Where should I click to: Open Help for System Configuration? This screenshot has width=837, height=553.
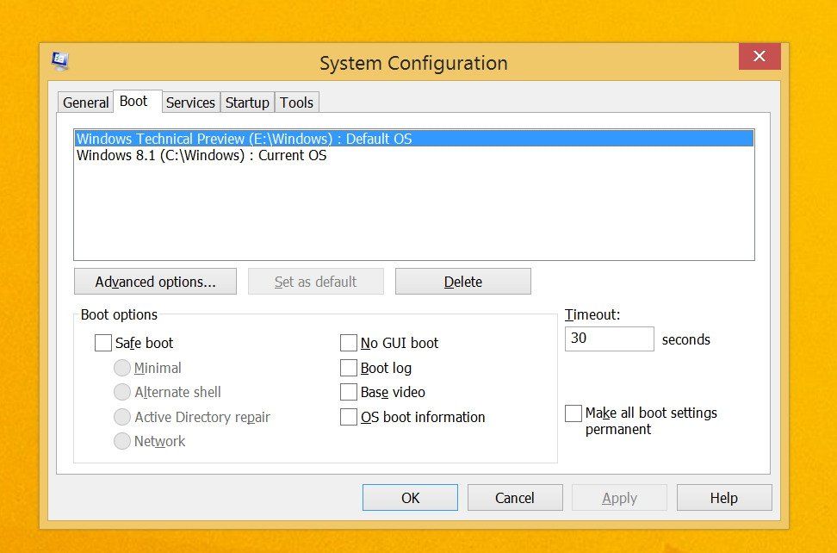pos(724,498)
